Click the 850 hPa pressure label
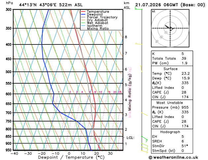Screen dimensions: 208x160 click(x=9, y=136)
